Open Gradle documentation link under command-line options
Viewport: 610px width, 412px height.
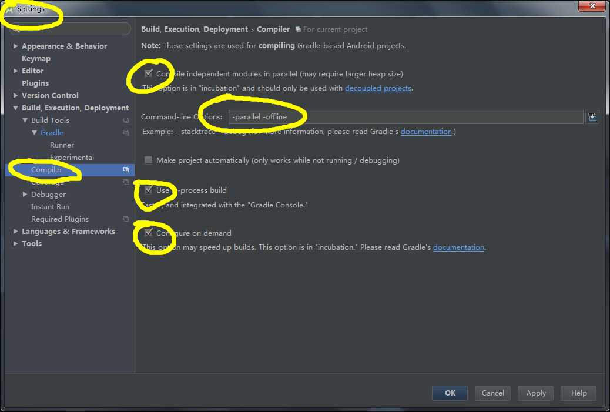(426, 132)
